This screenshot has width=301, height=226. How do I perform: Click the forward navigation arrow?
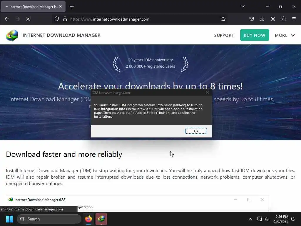(x=18, y=19)
